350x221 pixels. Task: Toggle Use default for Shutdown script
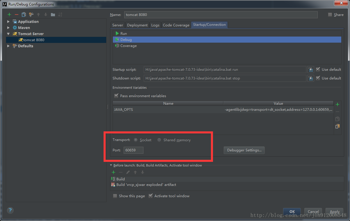pos(318,78)
